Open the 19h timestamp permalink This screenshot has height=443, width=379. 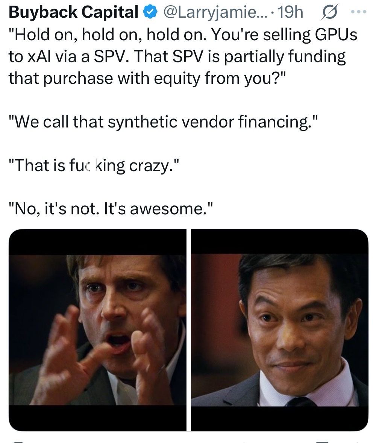pyautogui.click(x=291, y=12)
